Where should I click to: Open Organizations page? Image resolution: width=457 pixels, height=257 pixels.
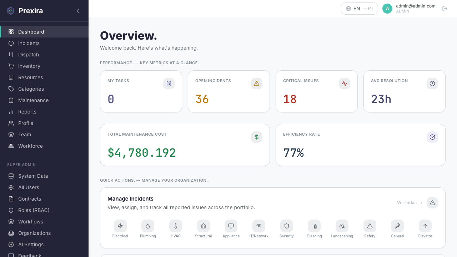44,233
